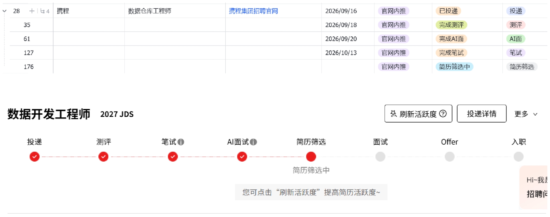This screenshot has width=550, height=217.
Task: Select the date cell 2026/09/20
Action: tap(348, 39)
